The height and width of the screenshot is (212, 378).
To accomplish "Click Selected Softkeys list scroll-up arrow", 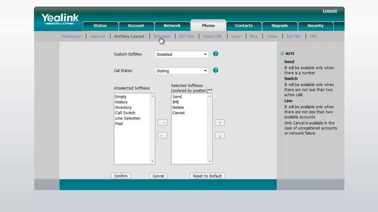I will 210,96.
